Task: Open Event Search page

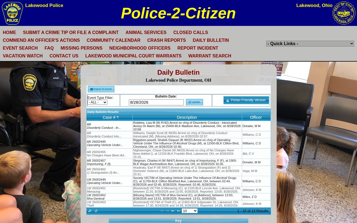Action: [20, 48]
